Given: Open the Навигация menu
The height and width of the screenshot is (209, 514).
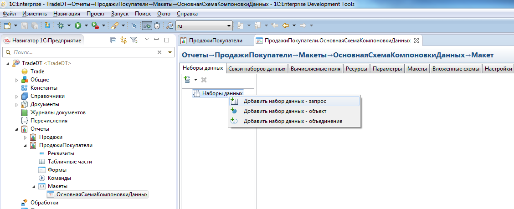Looking at the screenshot, I should coord(67,14).
